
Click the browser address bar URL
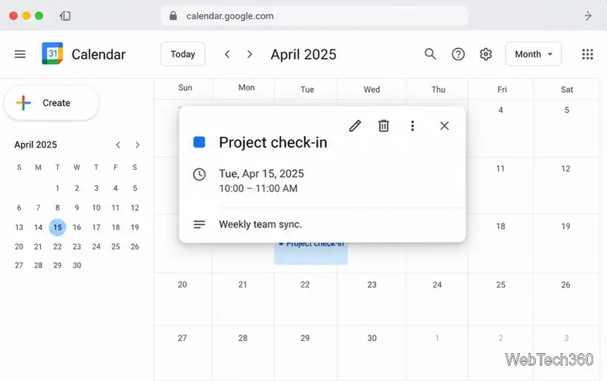(x=230, y=16)
